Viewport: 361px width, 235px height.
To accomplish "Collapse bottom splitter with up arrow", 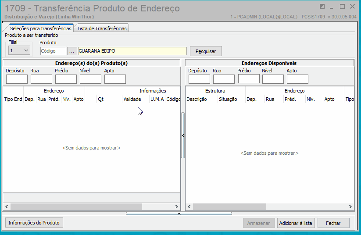I will pyautogui.click(x=179, y=214).
